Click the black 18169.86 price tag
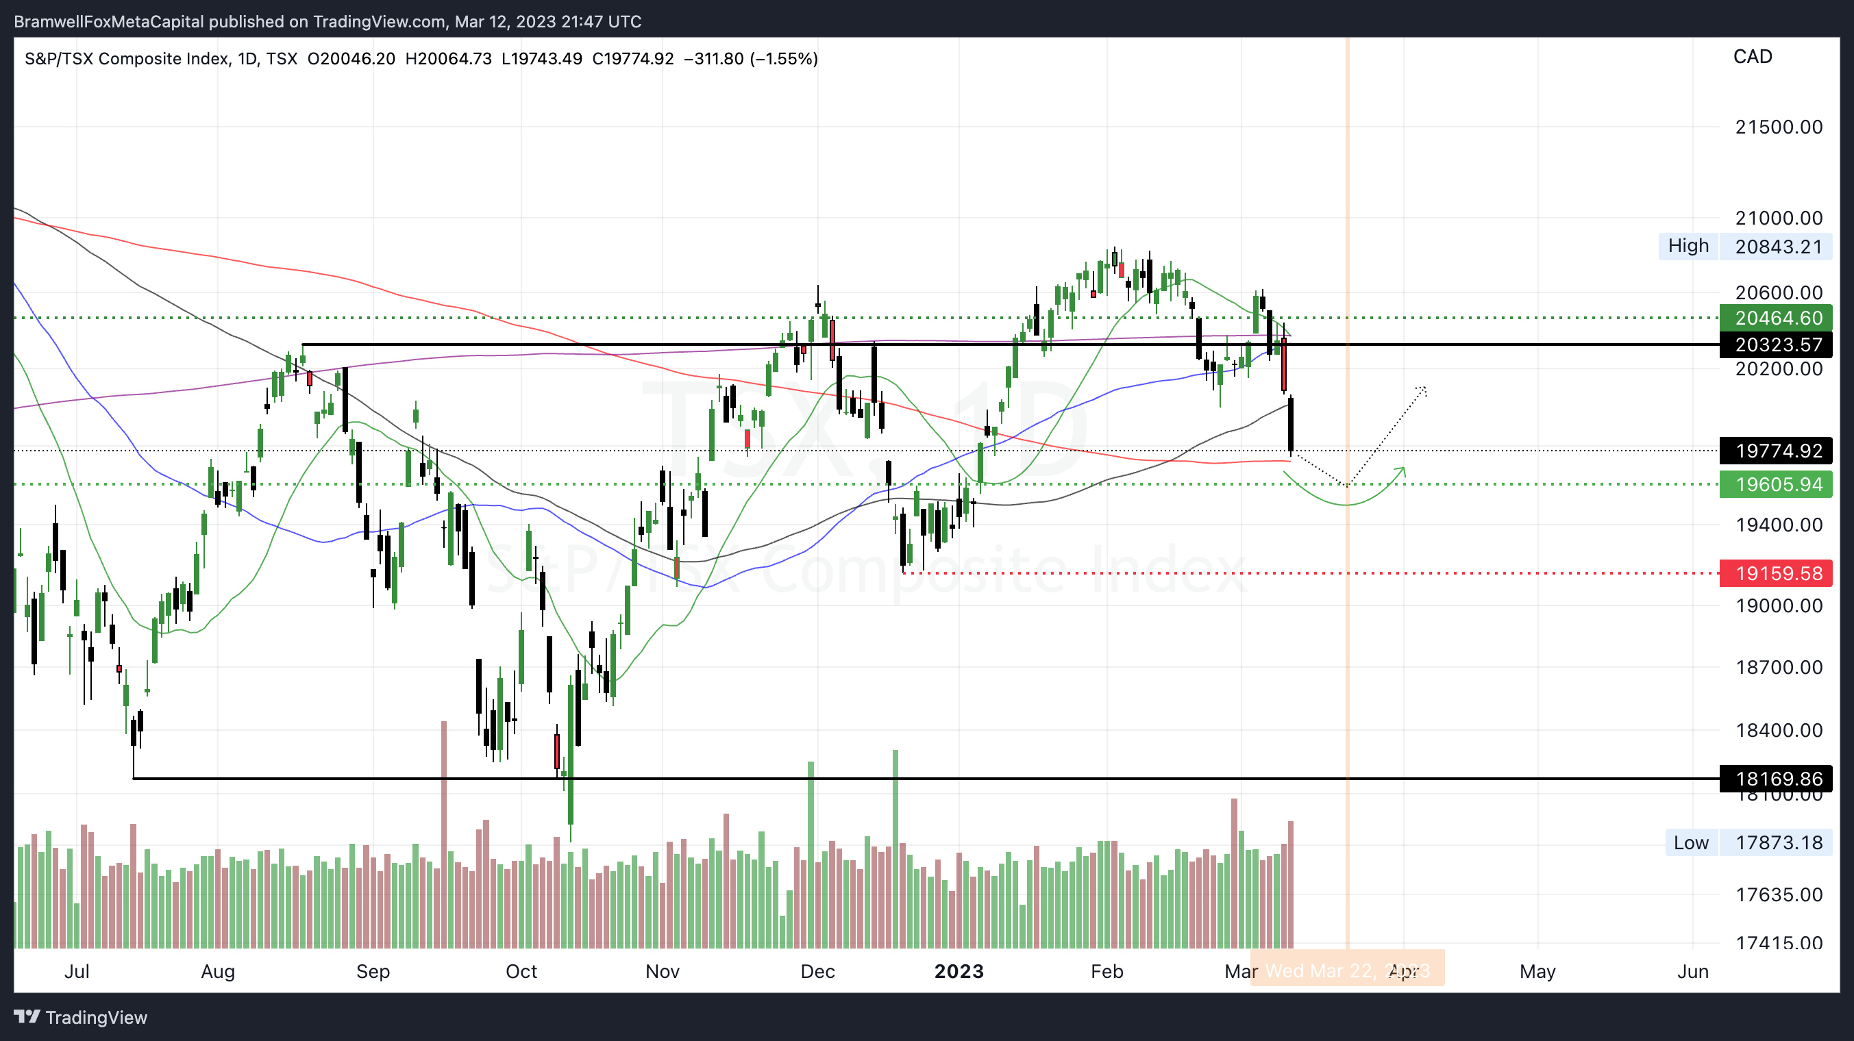 pyautogui.click(x=1775, y=779)
